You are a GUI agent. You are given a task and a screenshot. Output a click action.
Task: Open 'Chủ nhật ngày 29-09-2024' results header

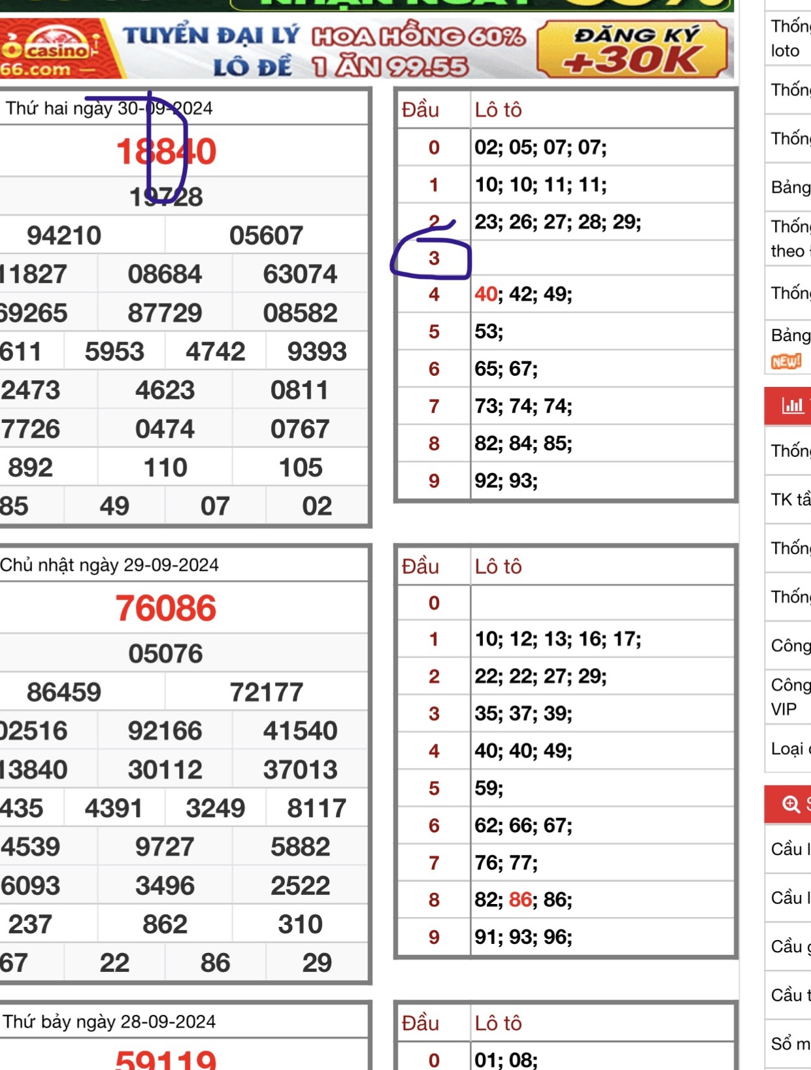(109, 565)
